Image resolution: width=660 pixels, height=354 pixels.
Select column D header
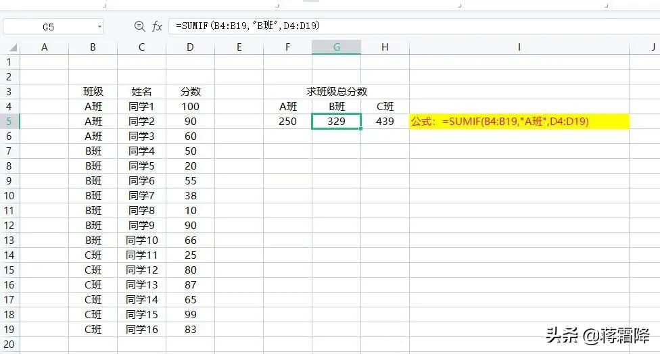(x=190, y=47)
